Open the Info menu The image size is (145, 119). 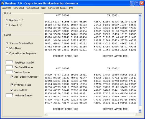71,8
